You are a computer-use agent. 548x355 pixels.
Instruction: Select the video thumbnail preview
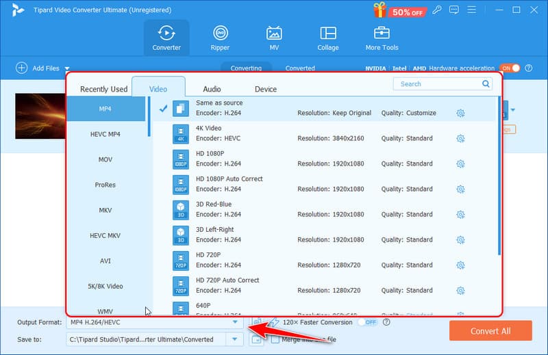[x=40, y=116]
